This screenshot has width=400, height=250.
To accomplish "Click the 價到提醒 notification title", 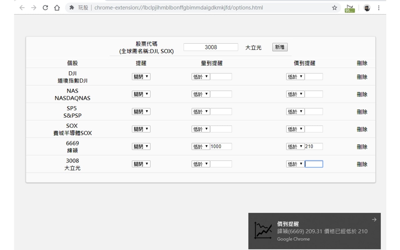I will pyautogui.click(x=288, y=224).
